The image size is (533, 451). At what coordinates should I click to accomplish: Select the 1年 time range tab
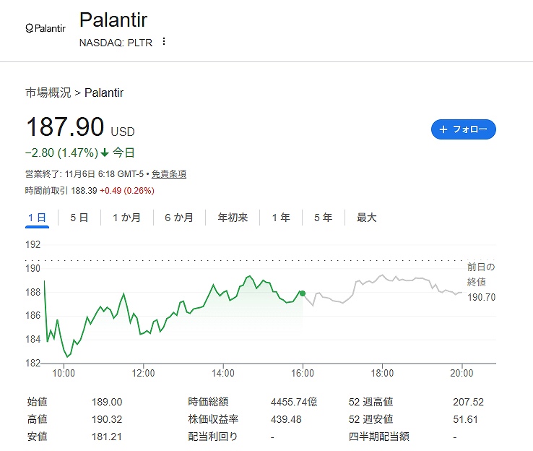pos(281,218)
